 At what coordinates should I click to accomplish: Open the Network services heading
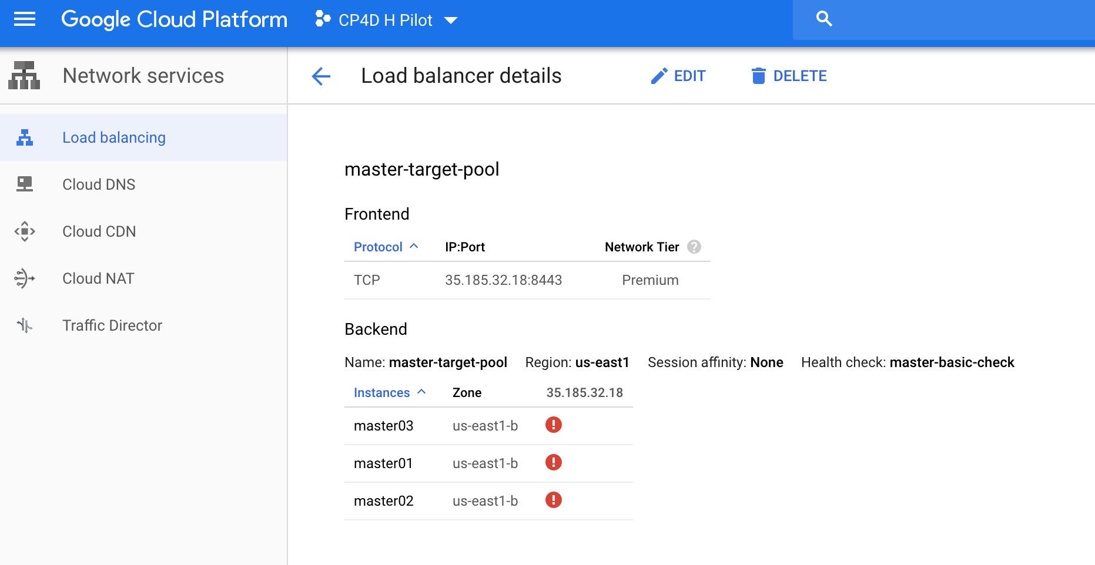point(143,76)
